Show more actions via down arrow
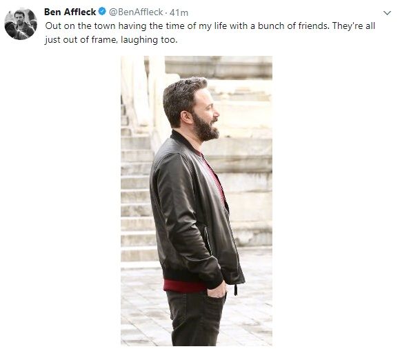 (387, 13)
